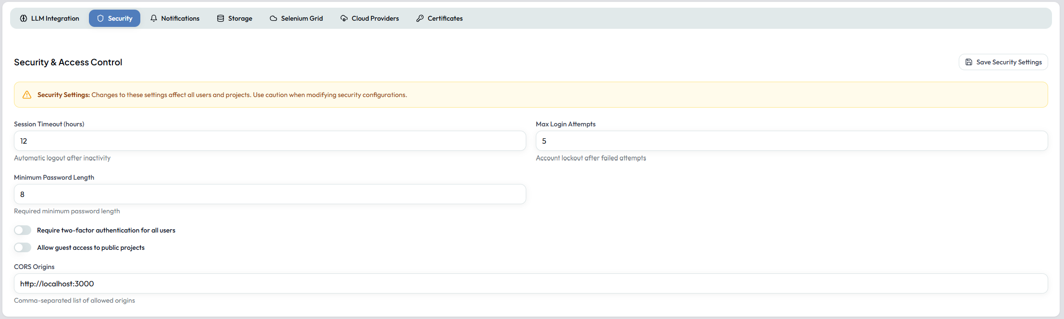This screenshot has width=1064, height=319.
Task: Click the Minimum Password Length field
Action: (x=270, y=194)
